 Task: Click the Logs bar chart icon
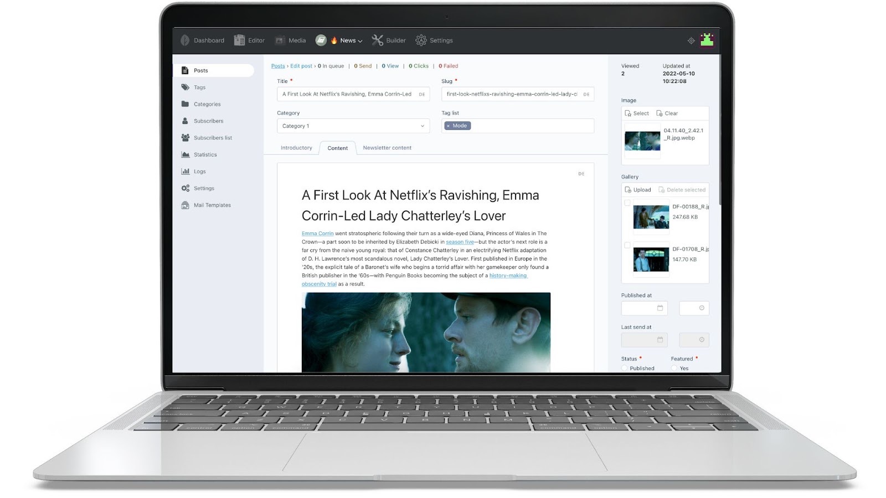pos(185,172)
